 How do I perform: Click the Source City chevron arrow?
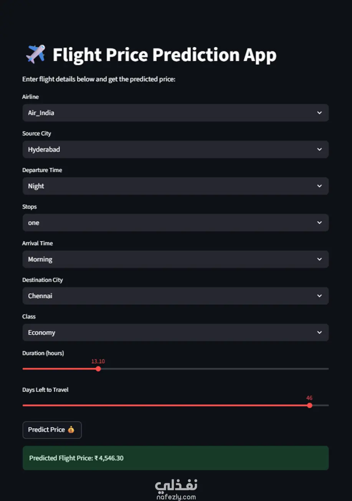(x=319, y=149)
